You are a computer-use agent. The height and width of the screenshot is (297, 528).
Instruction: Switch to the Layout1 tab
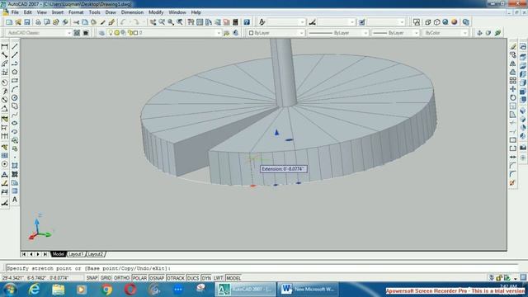tap(76, 254)
